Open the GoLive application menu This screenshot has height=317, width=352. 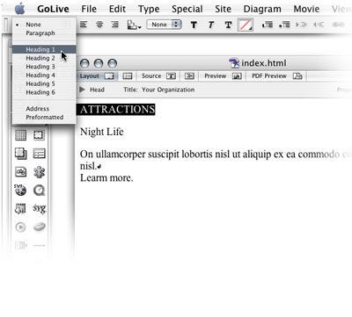[x=53, y=9]
